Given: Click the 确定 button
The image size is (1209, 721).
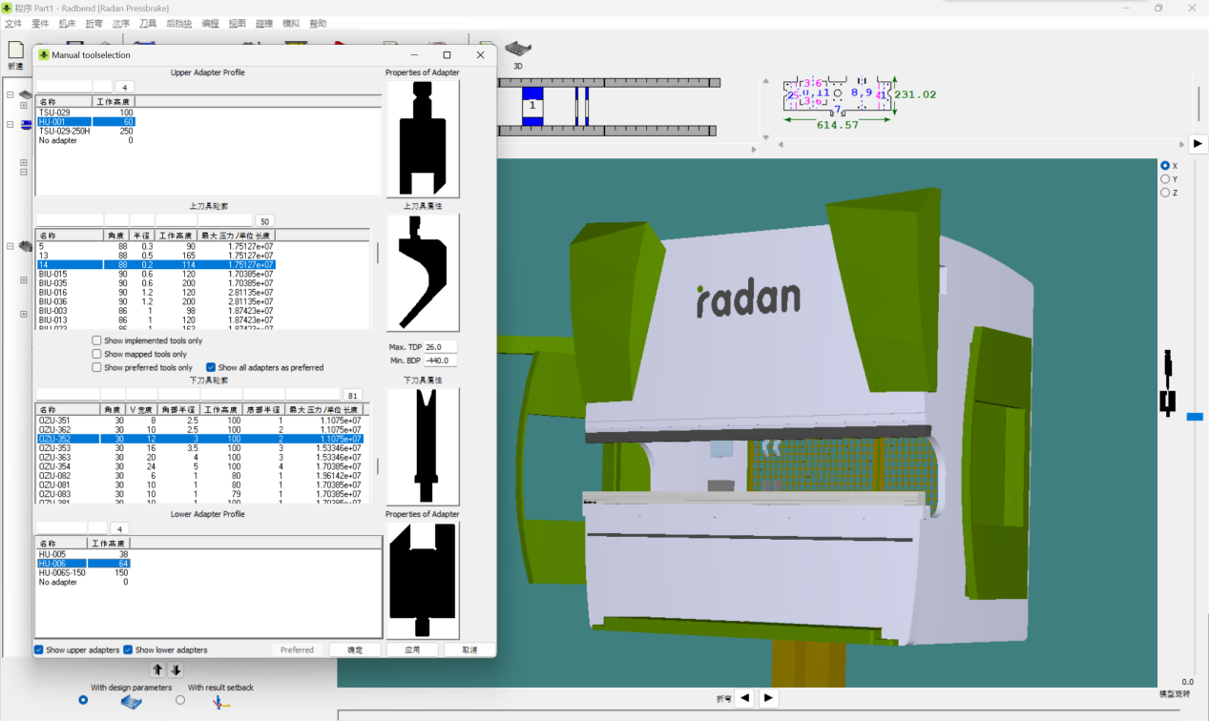Looking at the screenshot, I should pos(355,649).
